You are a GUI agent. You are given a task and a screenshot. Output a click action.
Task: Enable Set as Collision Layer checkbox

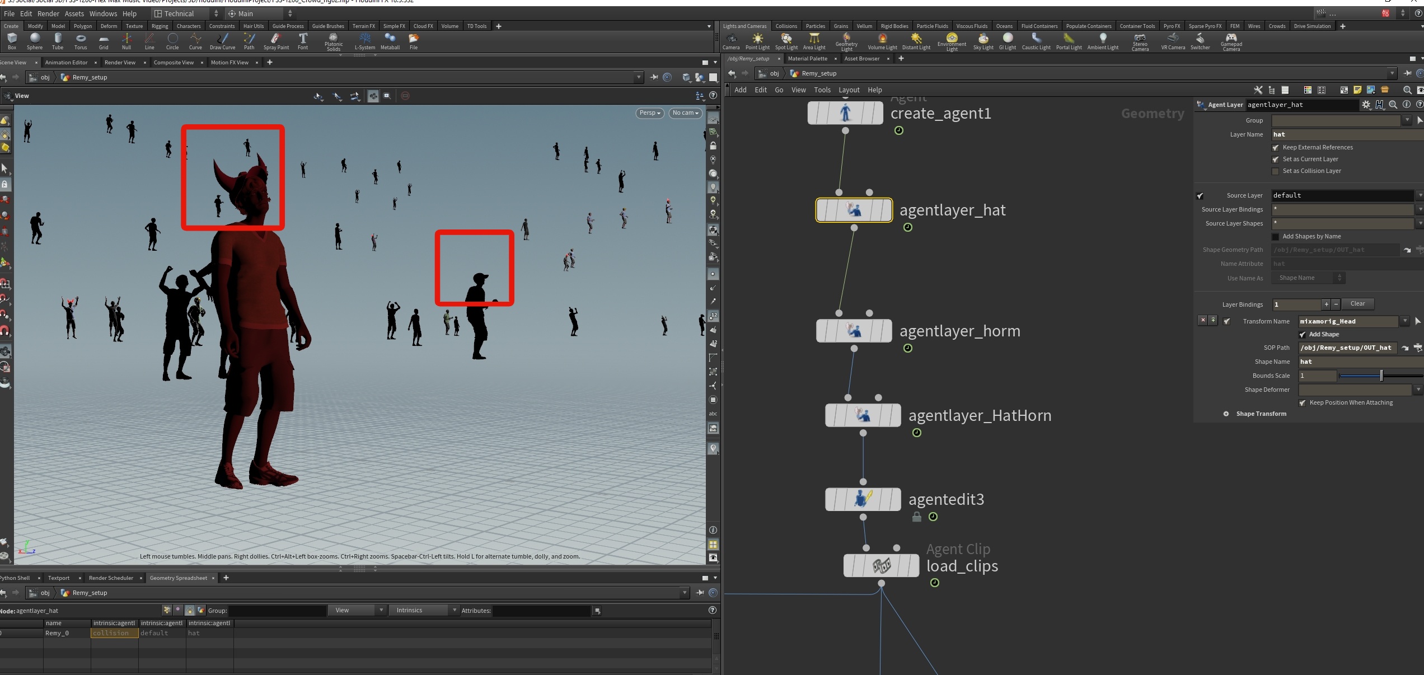[1275, 171]
